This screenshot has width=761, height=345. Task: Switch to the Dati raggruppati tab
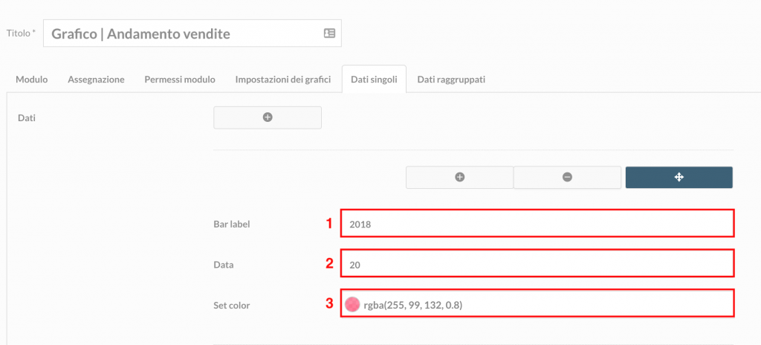click(x=451, y=80)
